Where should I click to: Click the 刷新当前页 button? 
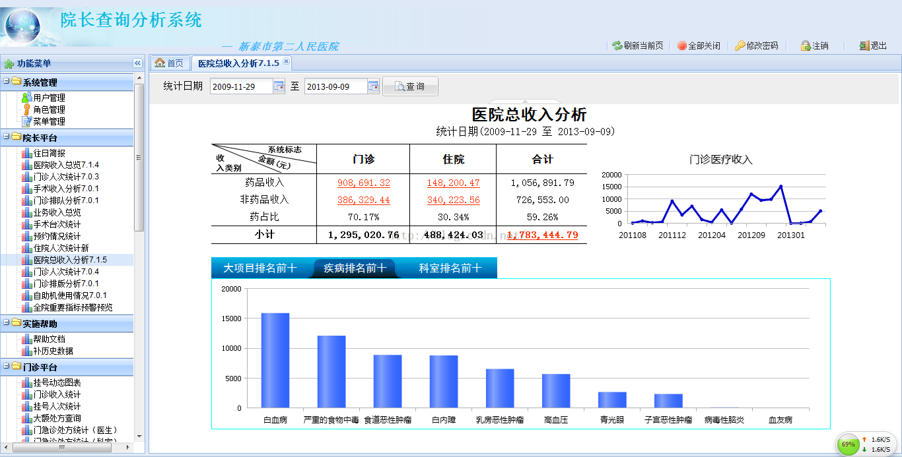click(x=638, y=46)
